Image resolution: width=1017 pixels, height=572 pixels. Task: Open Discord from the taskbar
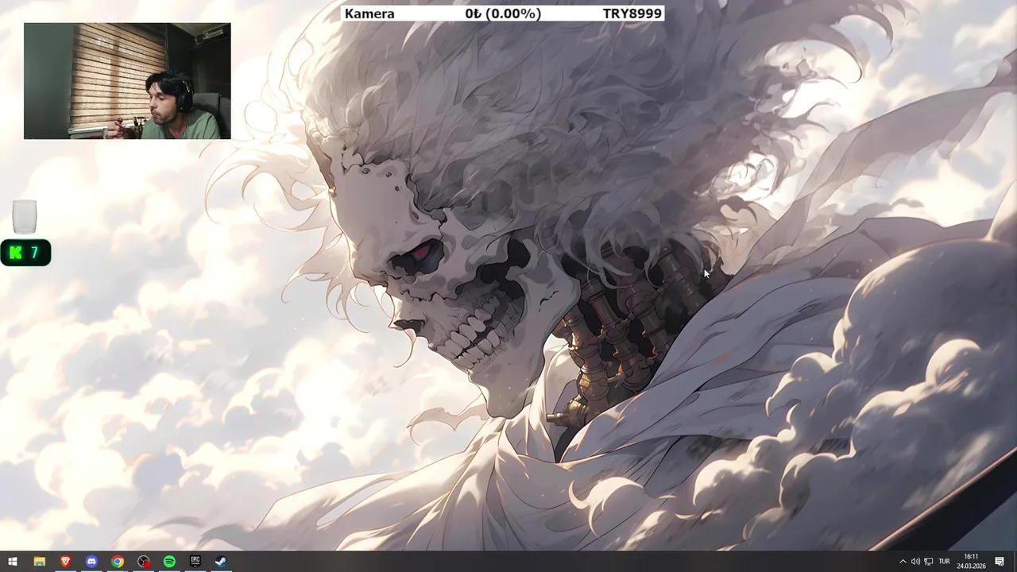tap(91, 562)
